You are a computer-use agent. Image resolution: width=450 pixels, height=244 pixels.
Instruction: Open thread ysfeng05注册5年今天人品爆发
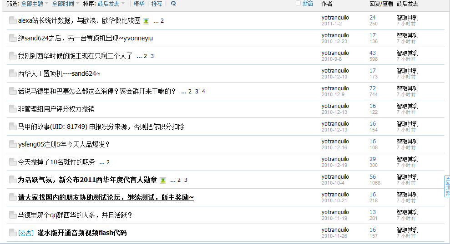(x=64, y=145)
